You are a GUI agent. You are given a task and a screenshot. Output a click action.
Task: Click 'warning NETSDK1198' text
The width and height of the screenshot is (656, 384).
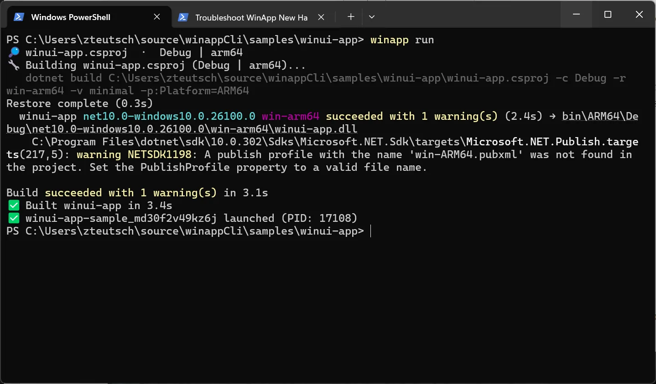tap(134, 154)
